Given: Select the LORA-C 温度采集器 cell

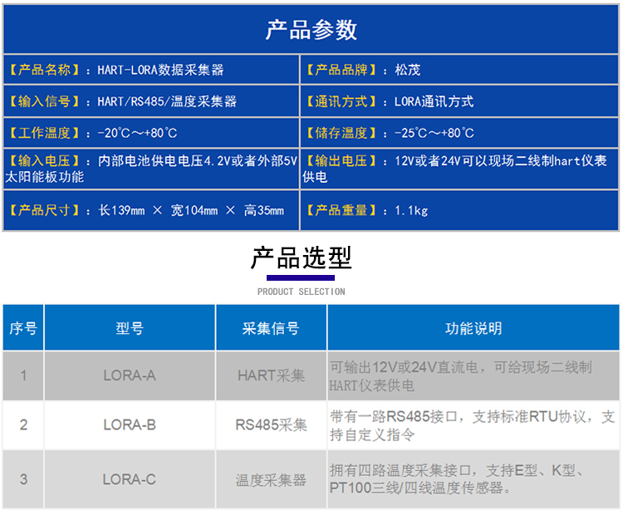Looking at the screenshot, I should point(271,479).
